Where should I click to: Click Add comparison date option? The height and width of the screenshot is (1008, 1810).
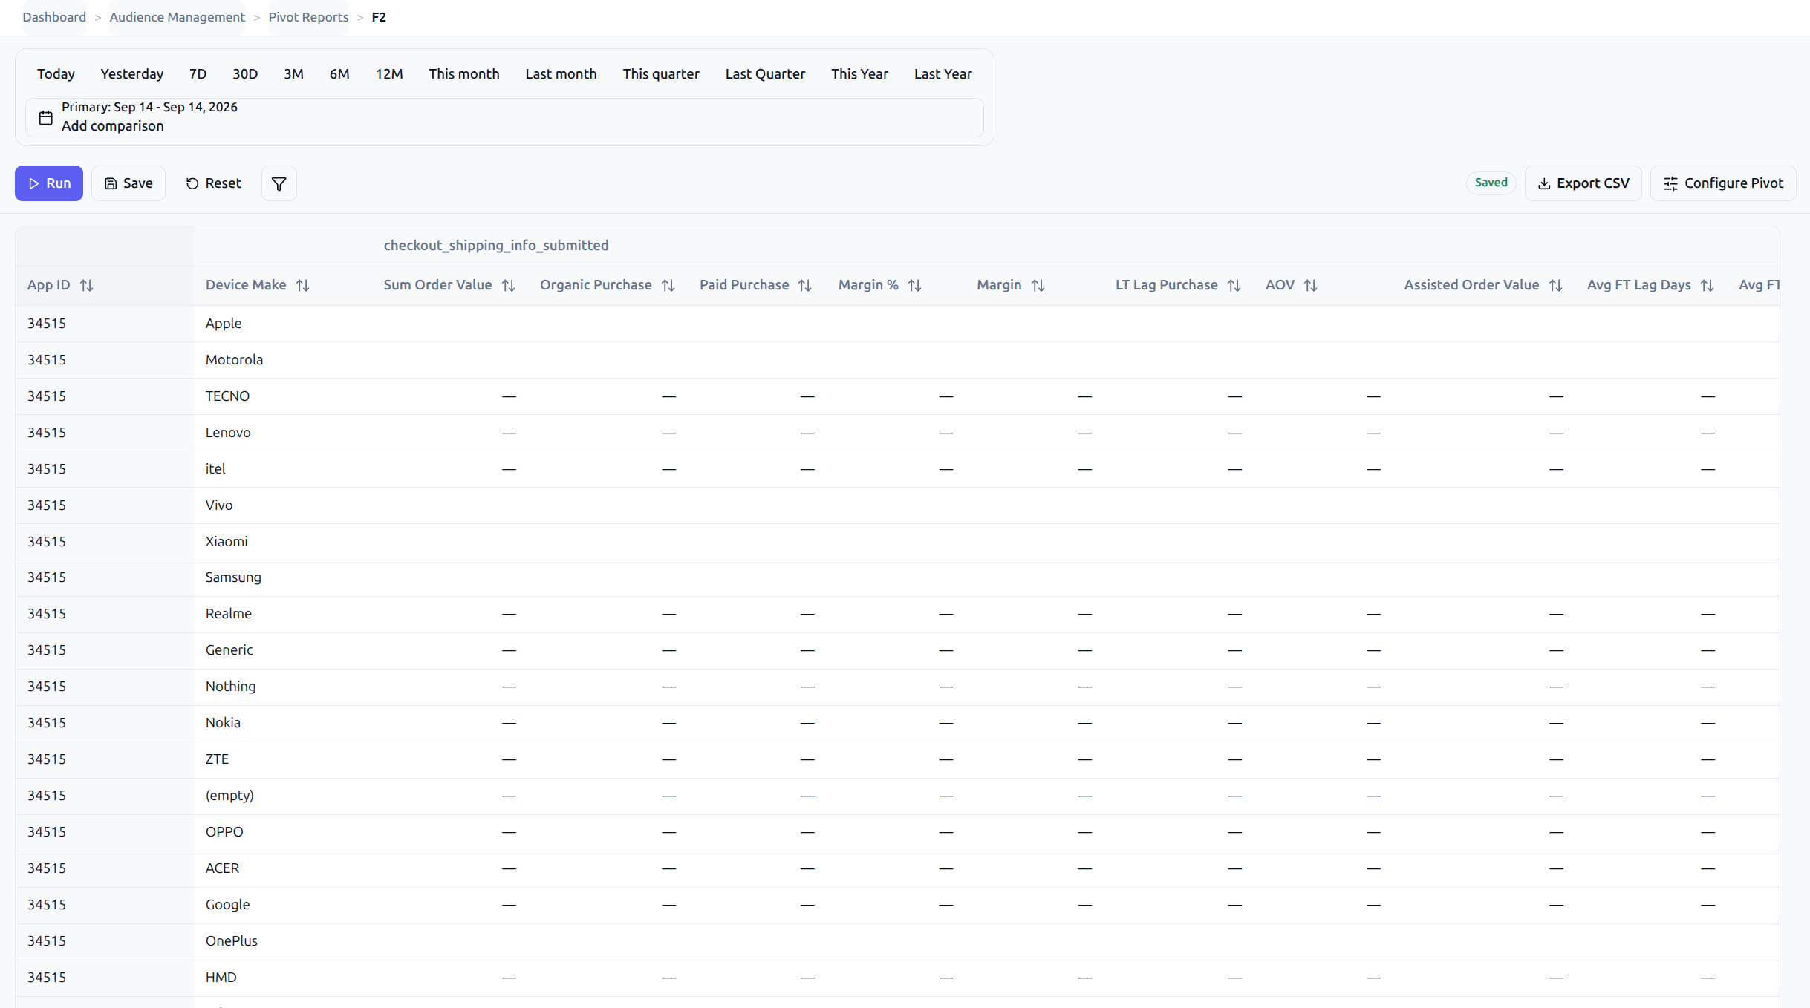113,126
